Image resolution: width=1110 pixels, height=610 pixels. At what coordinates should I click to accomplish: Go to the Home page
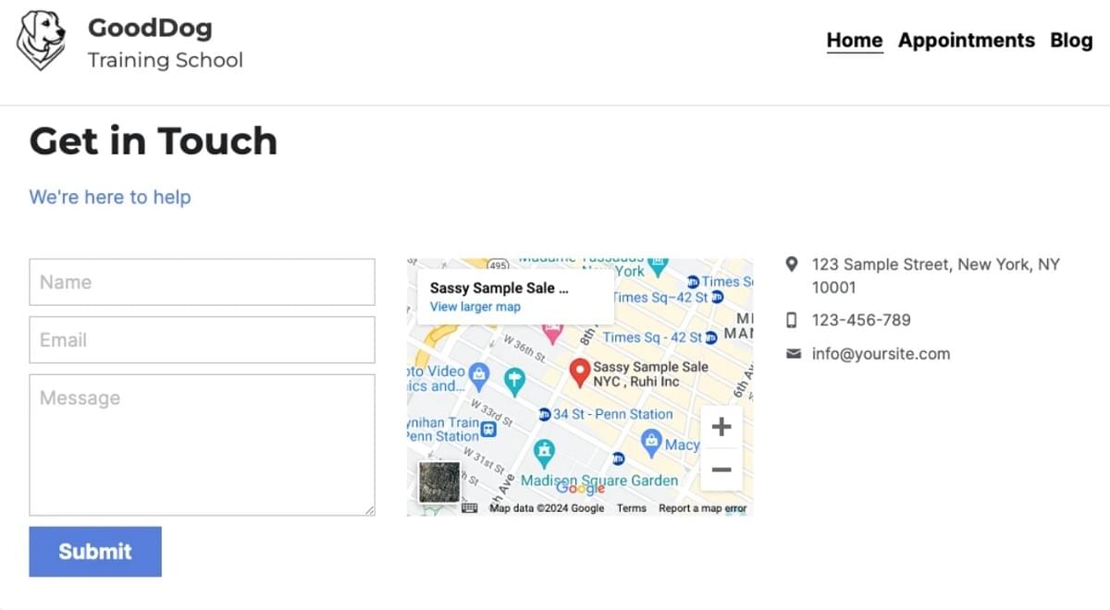[x=854, y=41]
